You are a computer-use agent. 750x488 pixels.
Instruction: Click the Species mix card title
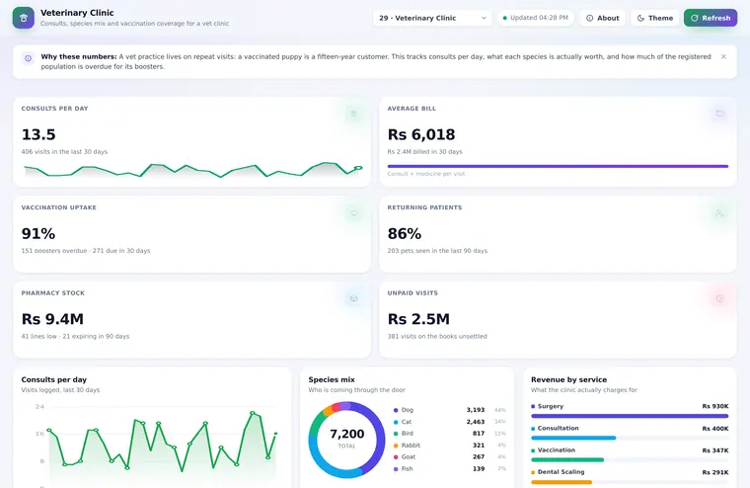[332, 379]
